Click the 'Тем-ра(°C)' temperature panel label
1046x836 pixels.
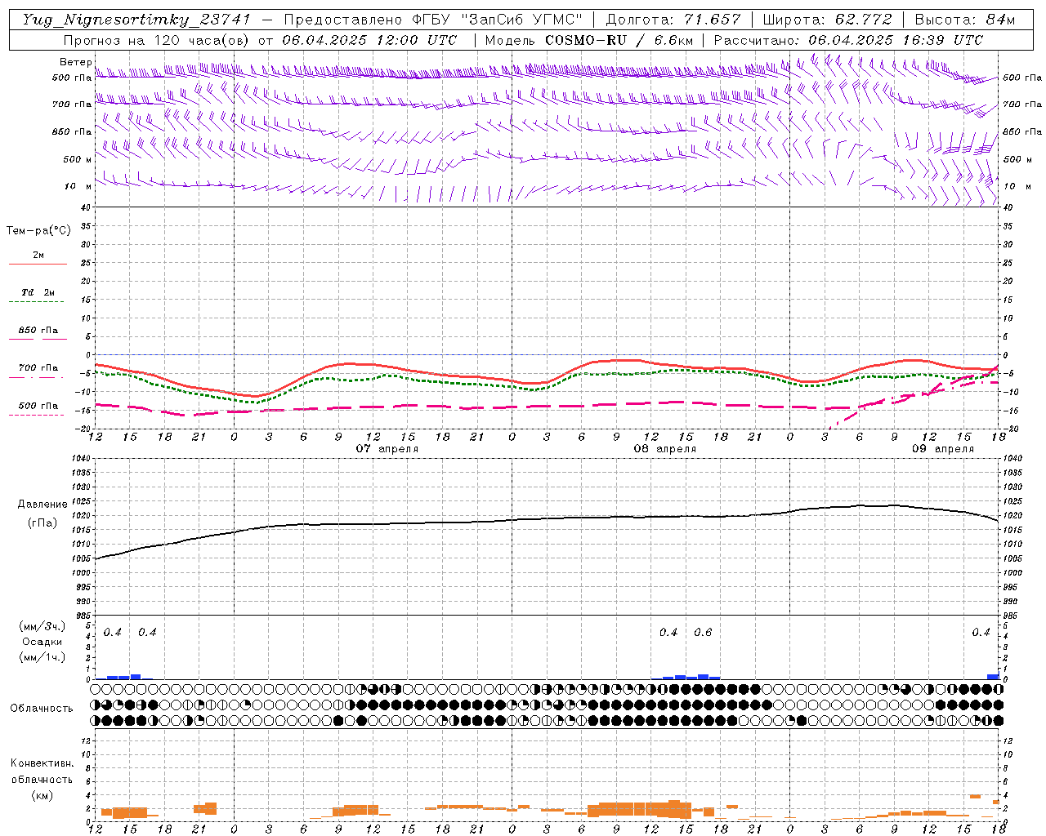point(38,231)
